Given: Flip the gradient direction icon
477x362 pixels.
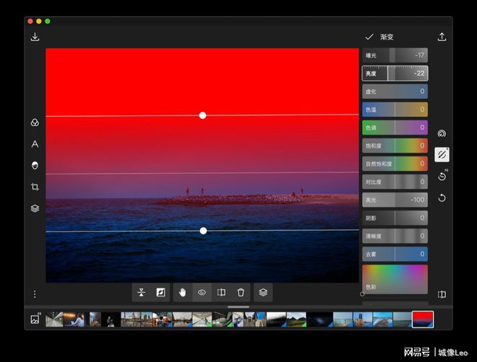Looking at the screenshot, I should pos(141,293).
